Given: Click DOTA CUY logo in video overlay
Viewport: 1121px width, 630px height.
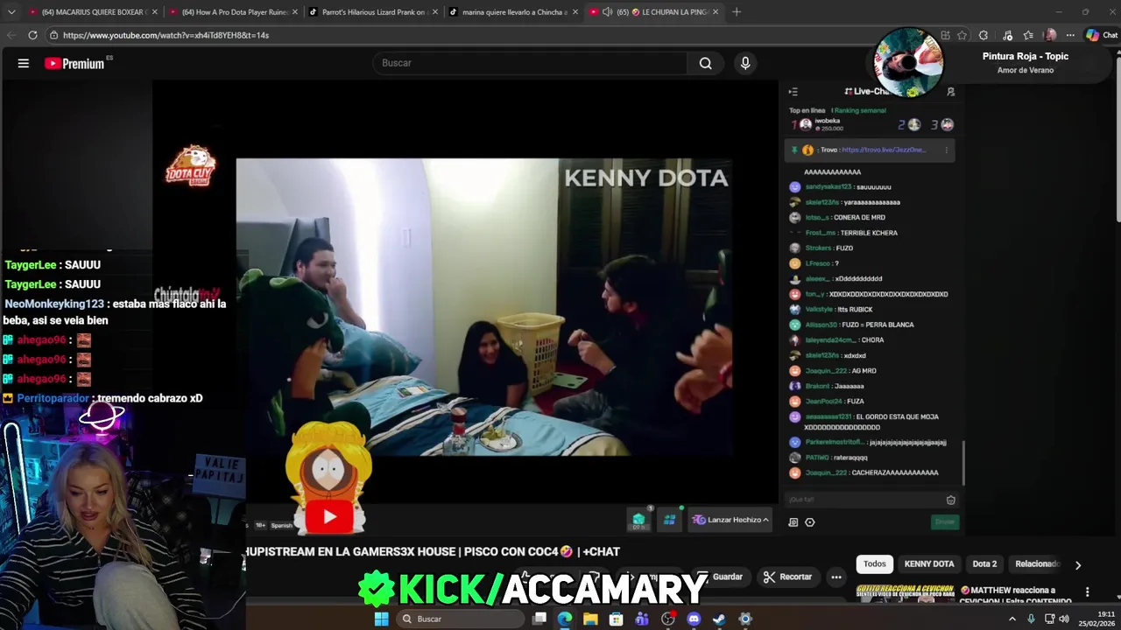Looking at the screenshot, I should click(x=191, y=164).
